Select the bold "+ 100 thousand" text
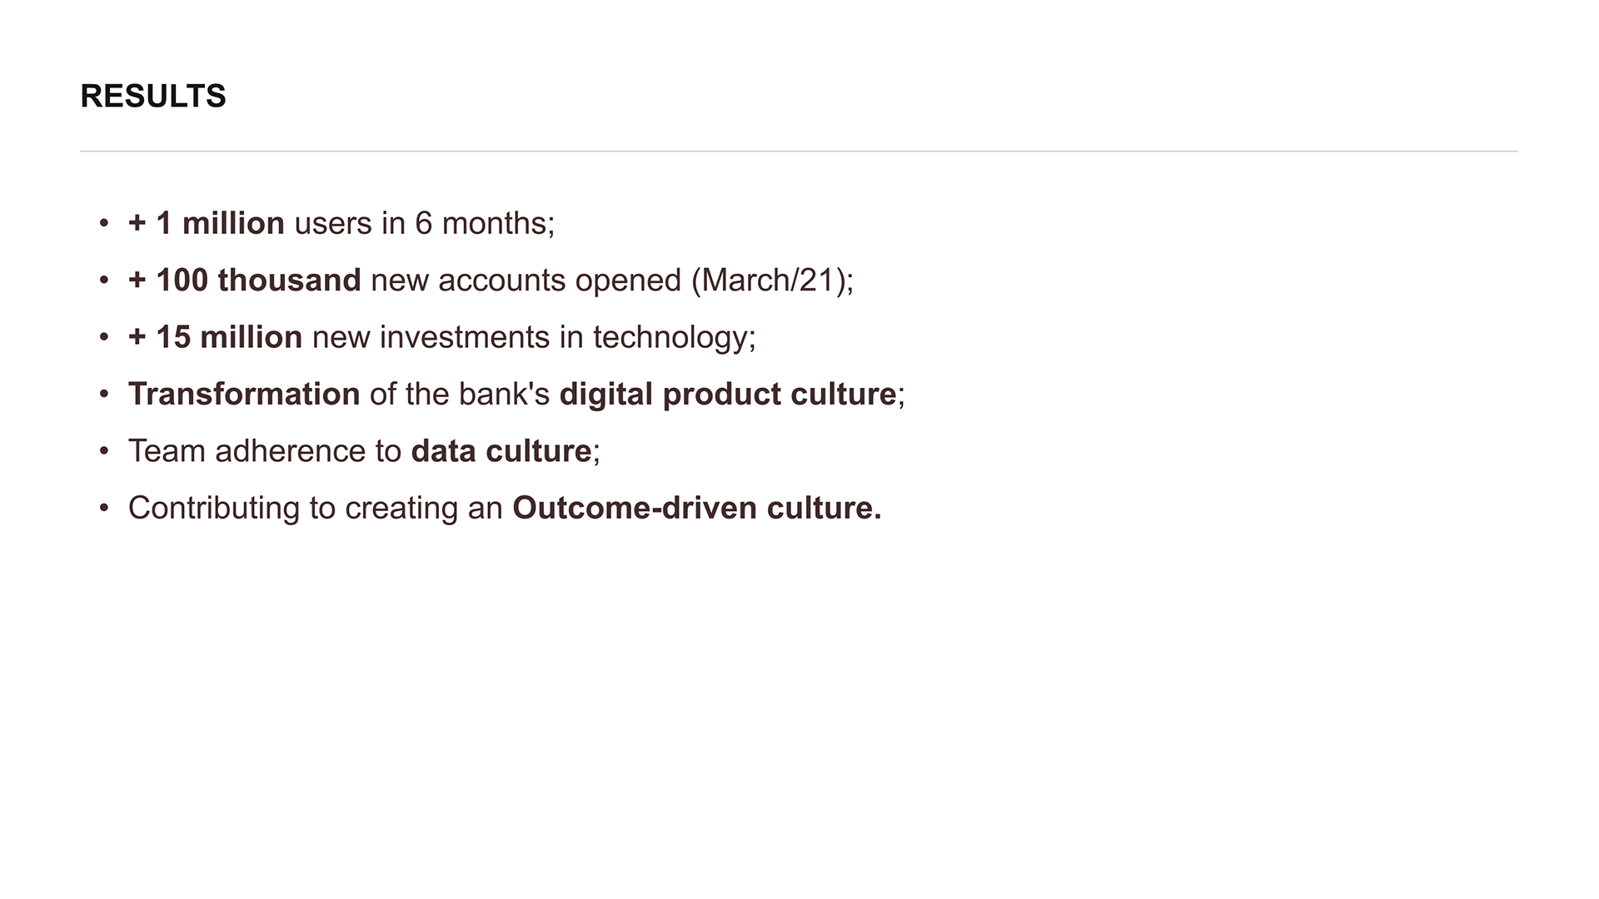This screenshot has height=899, width=1599. 245,281
